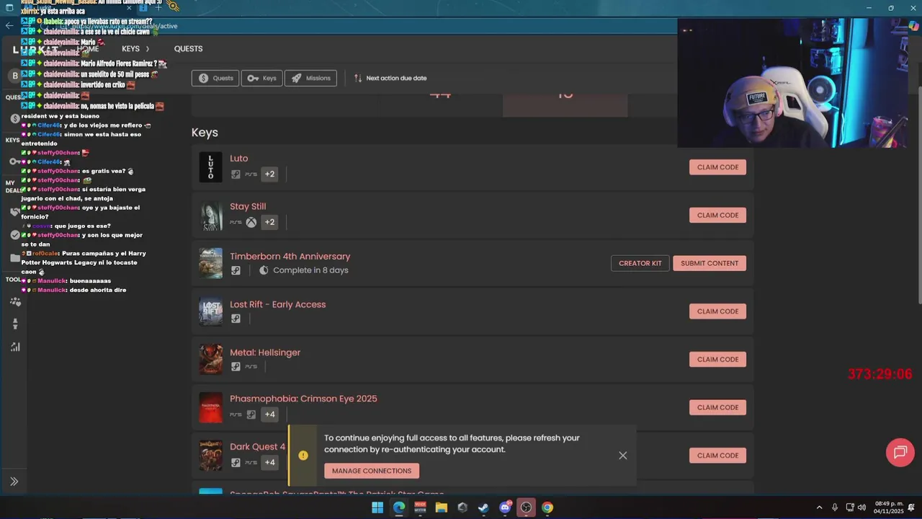Open Metal: Hellsinger title link
Screen dimensions: 922x519
pos(265,352)
